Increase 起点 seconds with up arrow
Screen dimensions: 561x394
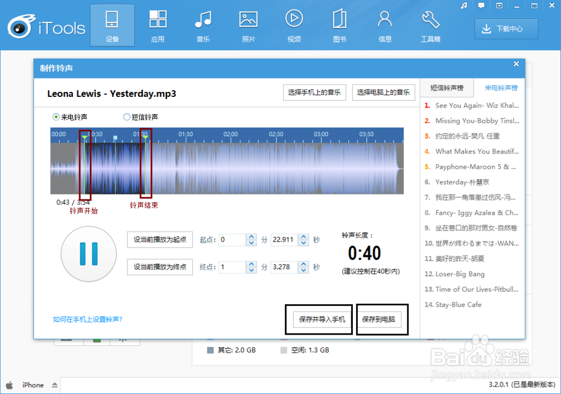[304, 237]
